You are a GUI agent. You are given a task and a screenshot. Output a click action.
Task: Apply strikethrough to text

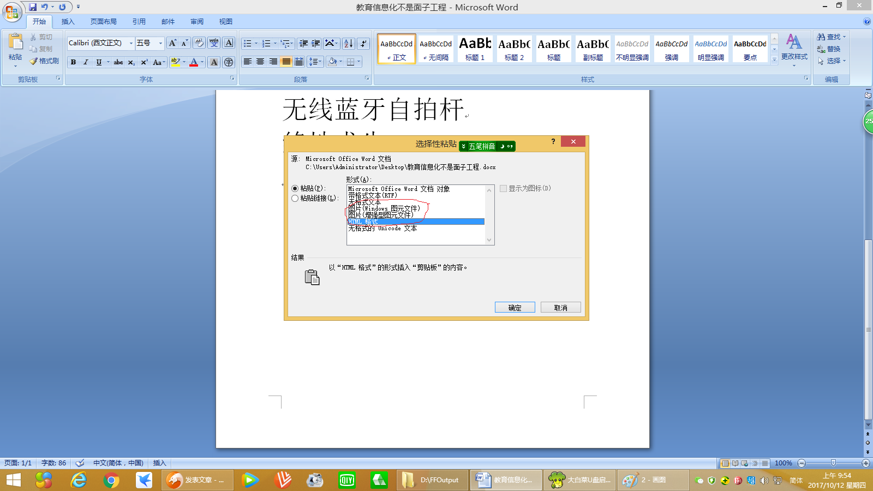118,62
